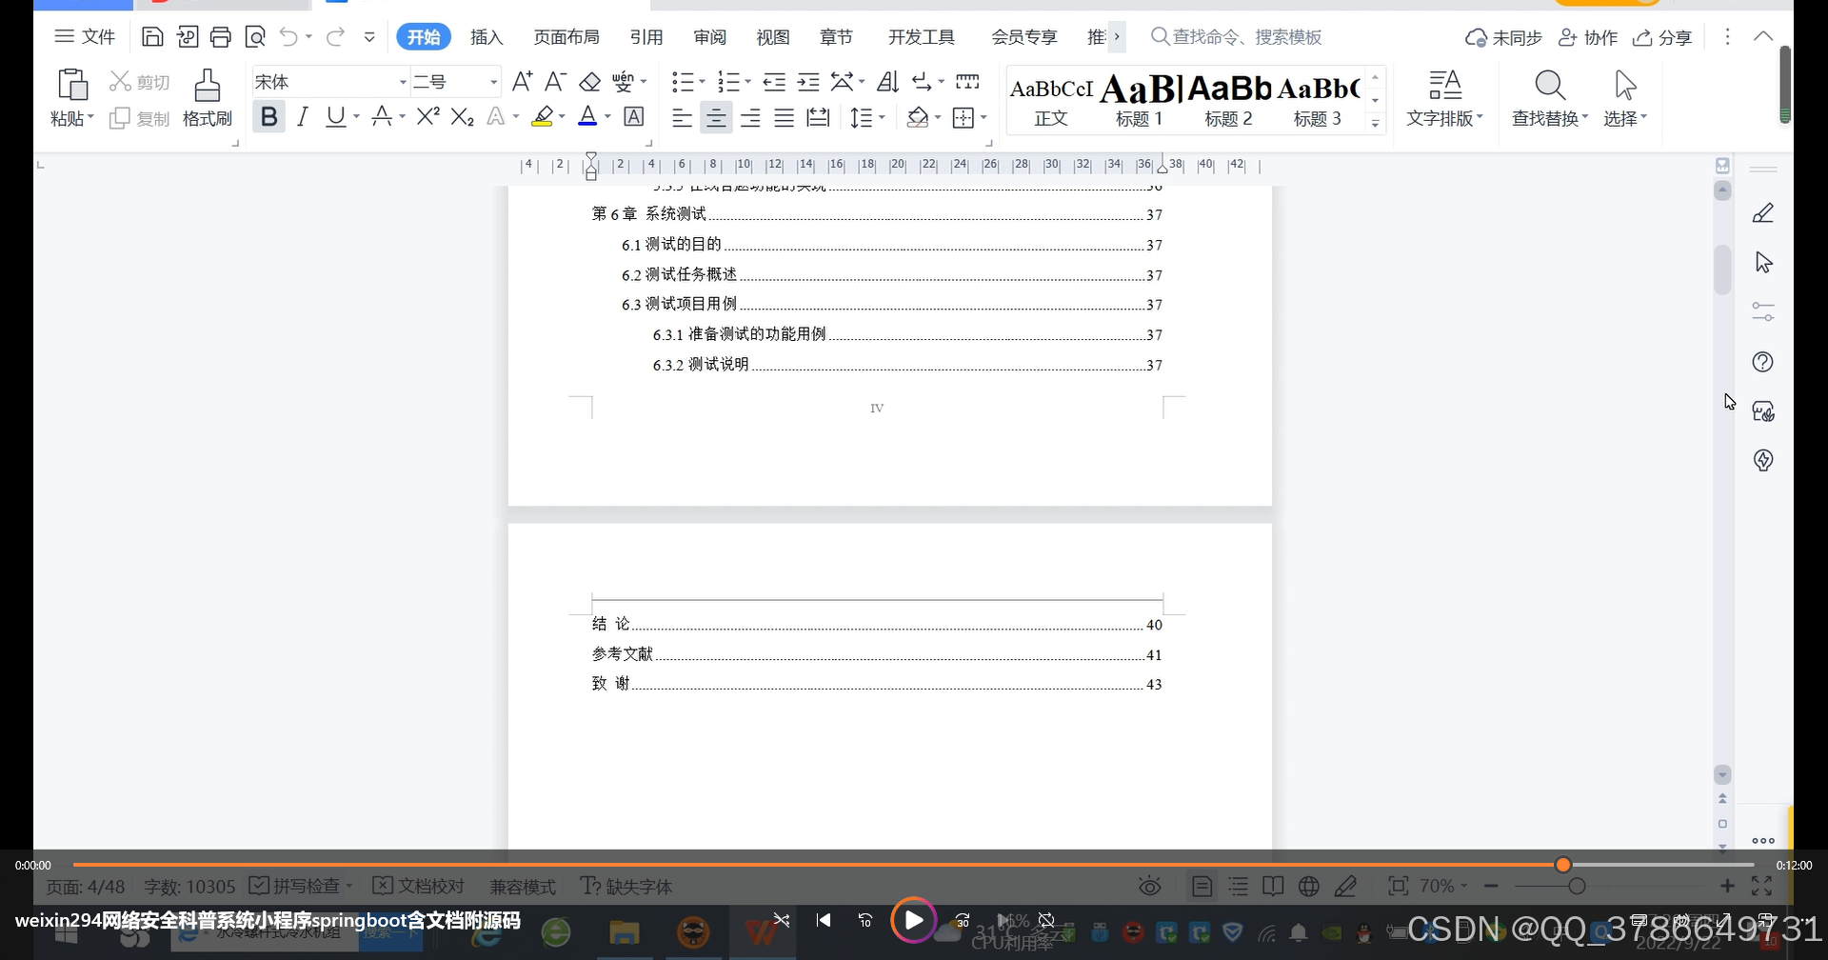Image resolution: width=1828 pixels, height=960 pixels.
Task: Open bullet list dropdown
Action: [x=702, y=82]
